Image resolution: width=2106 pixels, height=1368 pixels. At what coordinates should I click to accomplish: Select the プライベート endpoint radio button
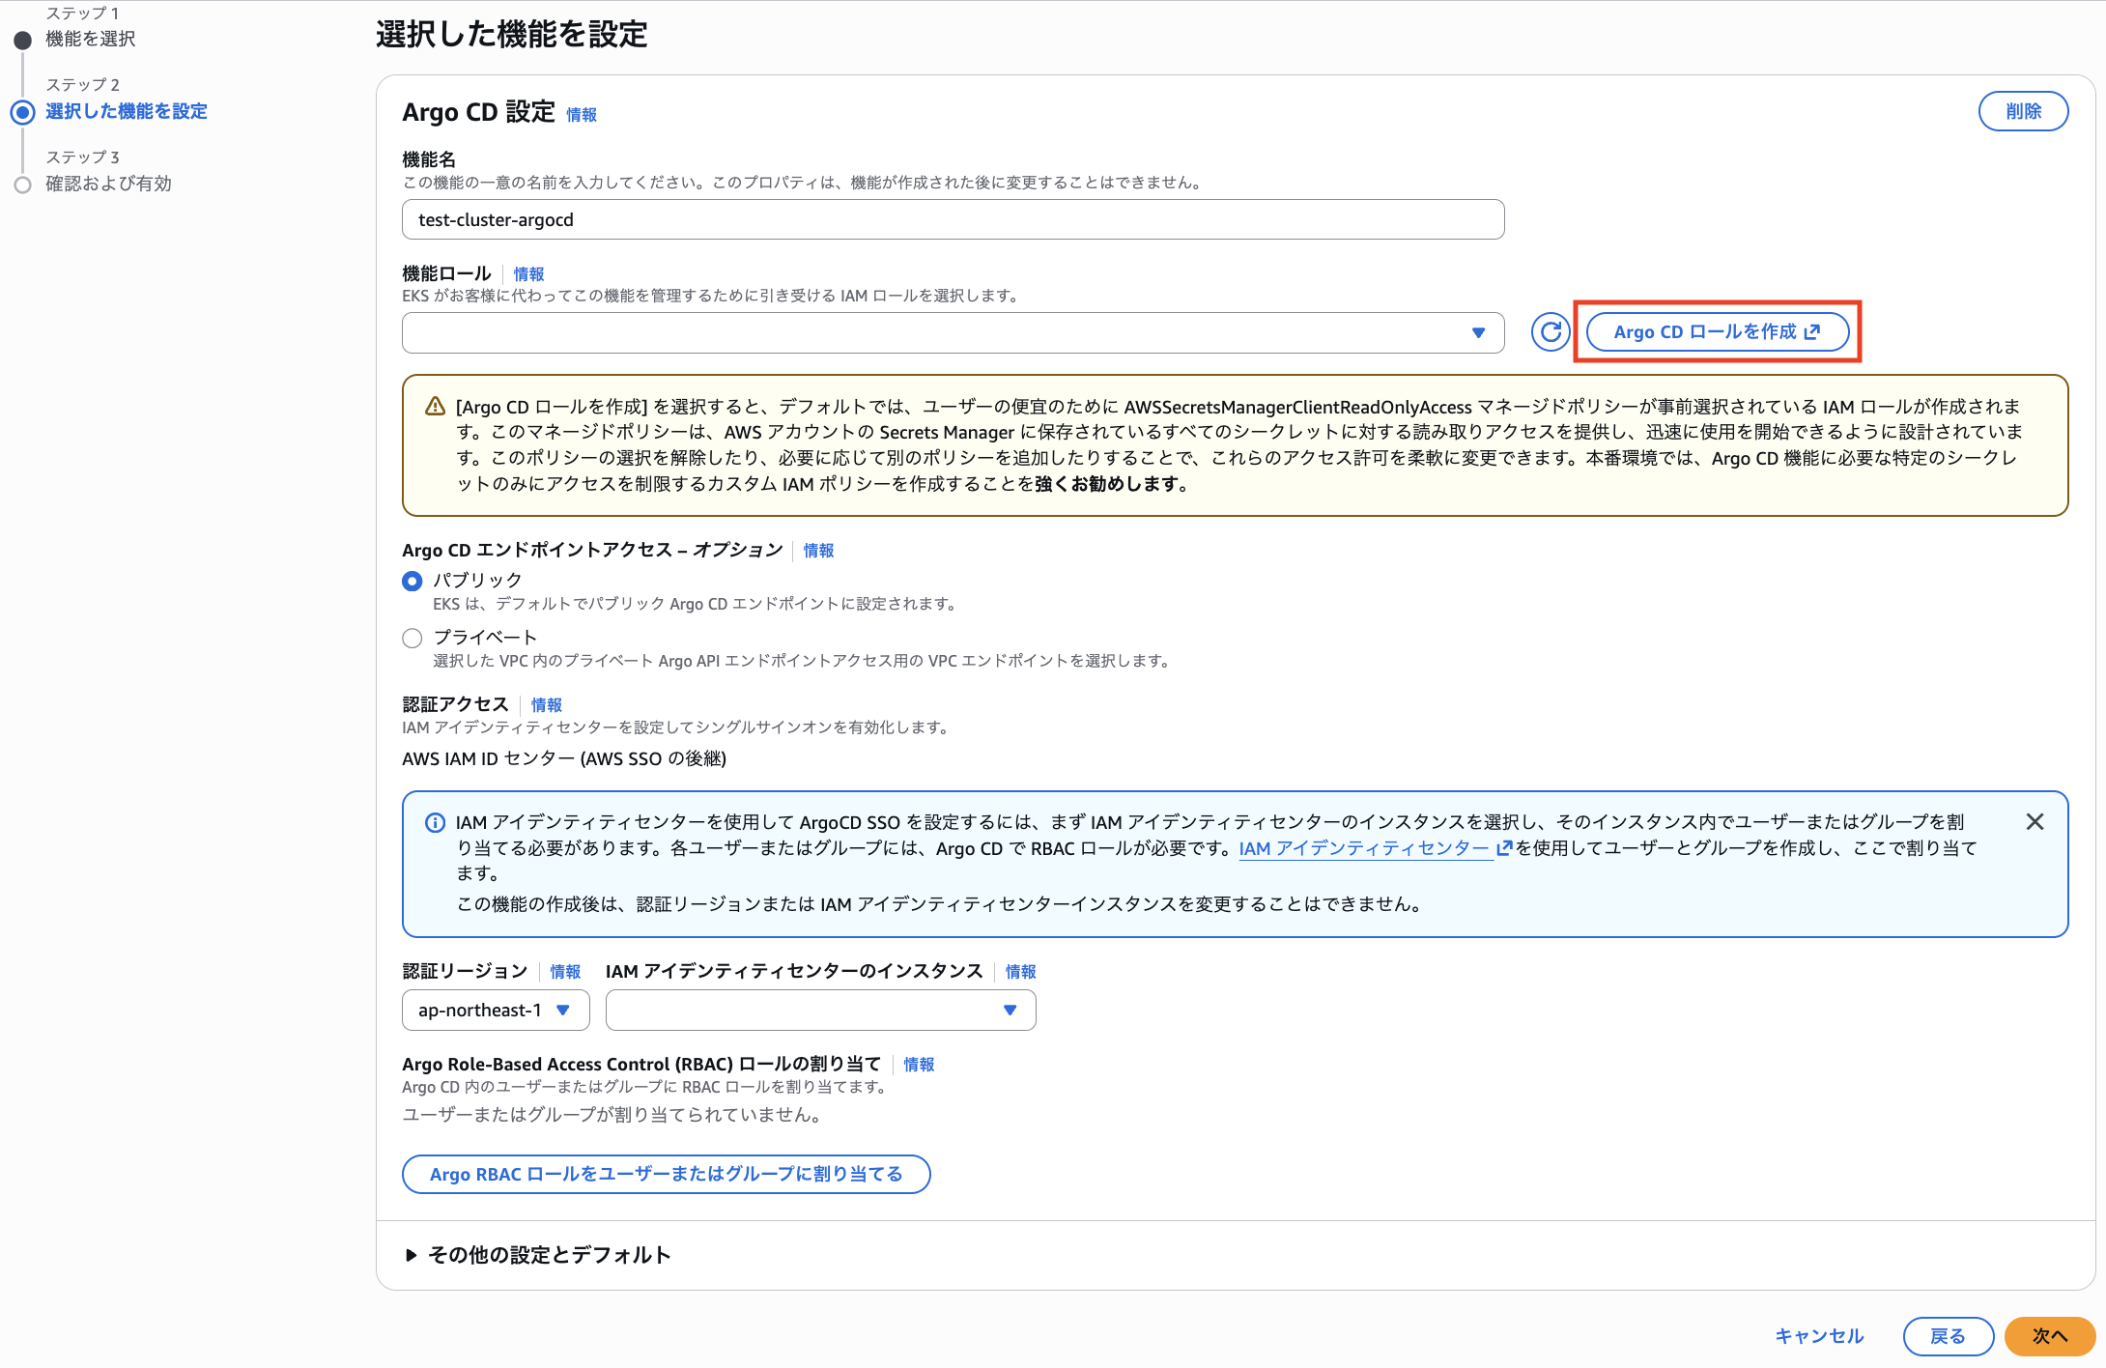(413, 639)
